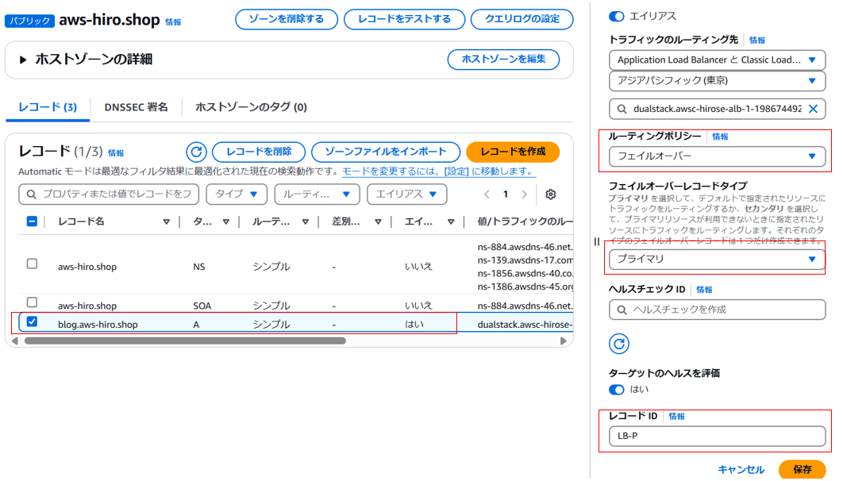Click page number 1
The height and width of the screenshot is (481, 843).
506,194
